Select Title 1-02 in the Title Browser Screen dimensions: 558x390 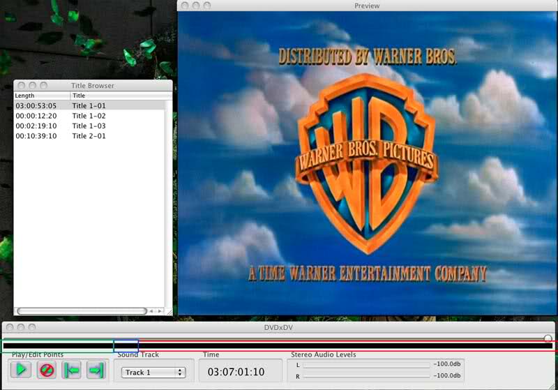coord(89,116)
